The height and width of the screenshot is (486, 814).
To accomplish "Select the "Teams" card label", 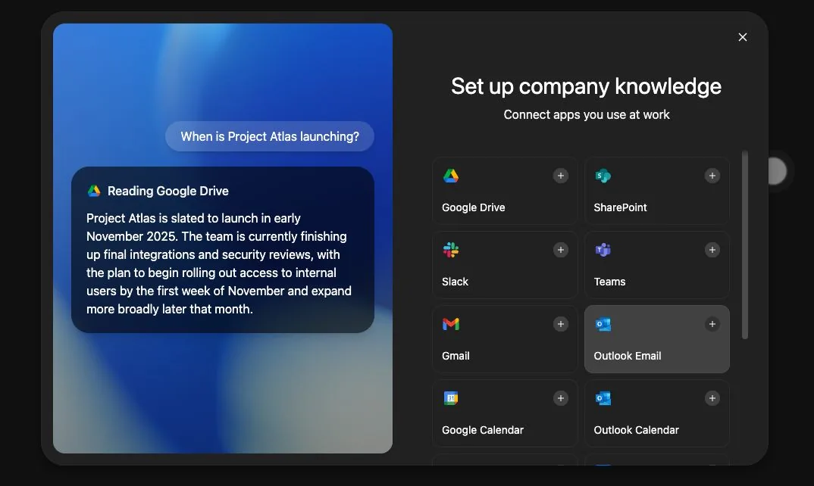I will click(x=609, y=282).
